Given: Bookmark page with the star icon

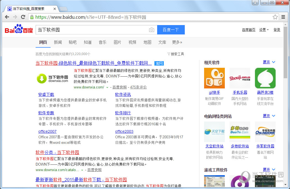Looking at the screenshot, I should (x=275, y=17).
